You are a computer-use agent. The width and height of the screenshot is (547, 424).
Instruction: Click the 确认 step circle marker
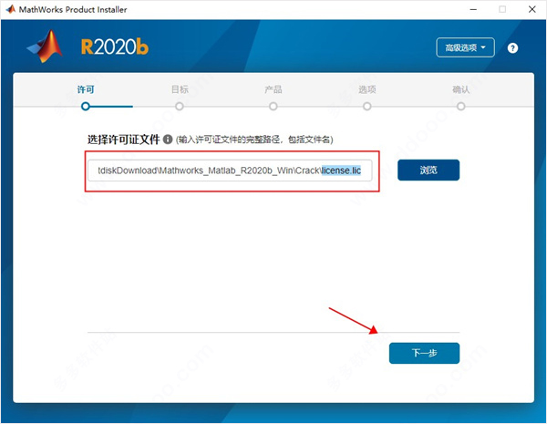tap(460, 106)
